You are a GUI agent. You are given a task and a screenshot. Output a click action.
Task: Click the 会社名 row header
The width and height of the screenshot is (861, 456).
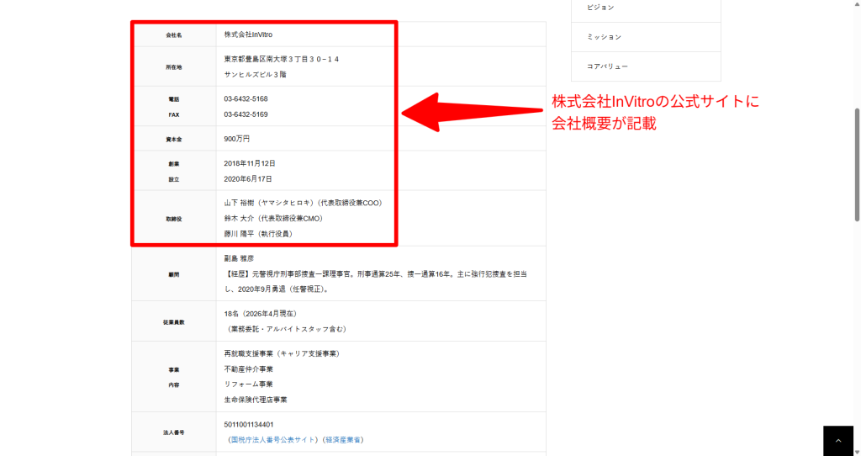tap(174, 34)
